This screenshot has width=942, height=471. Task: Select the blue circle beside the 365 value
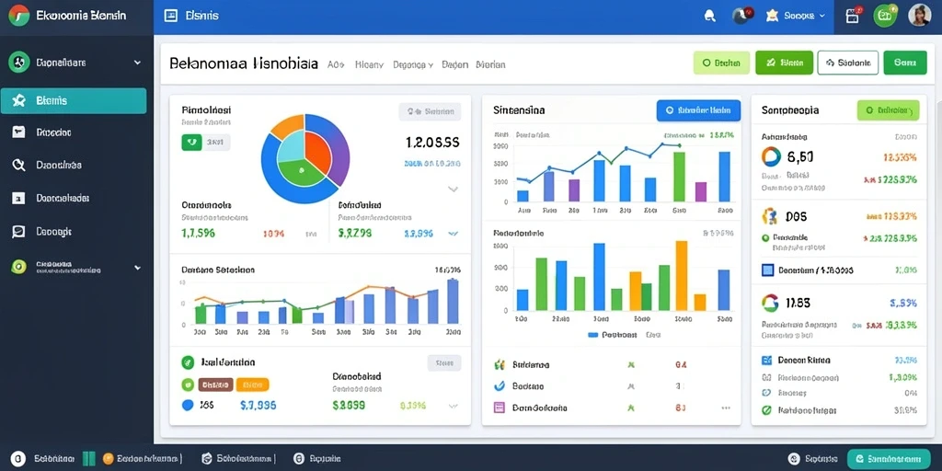[188, 405]
